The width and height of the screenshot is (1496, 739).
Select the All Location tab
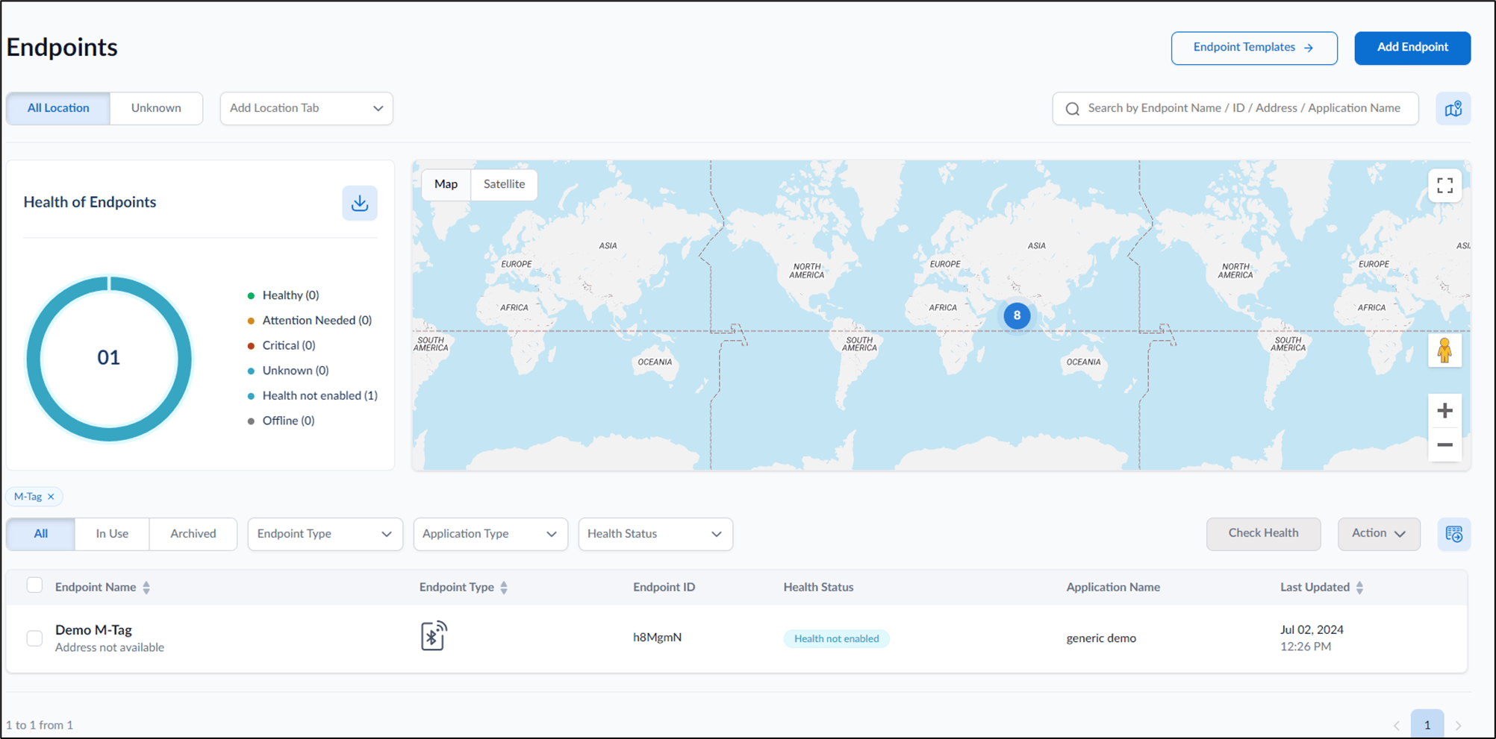58,108
